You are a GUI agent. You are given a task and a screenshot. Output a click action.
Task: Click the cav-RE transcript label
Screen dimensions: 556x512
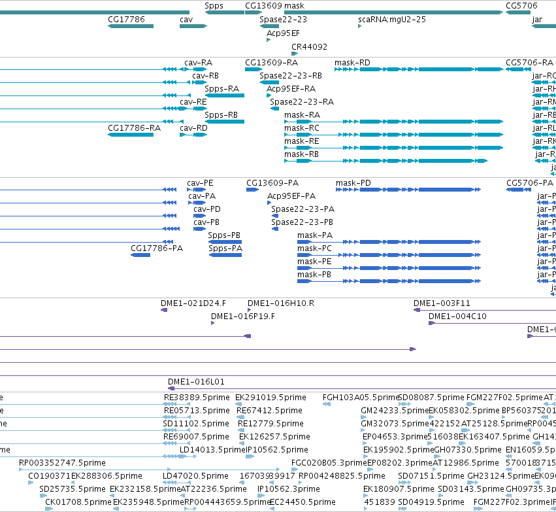[193, 102]
